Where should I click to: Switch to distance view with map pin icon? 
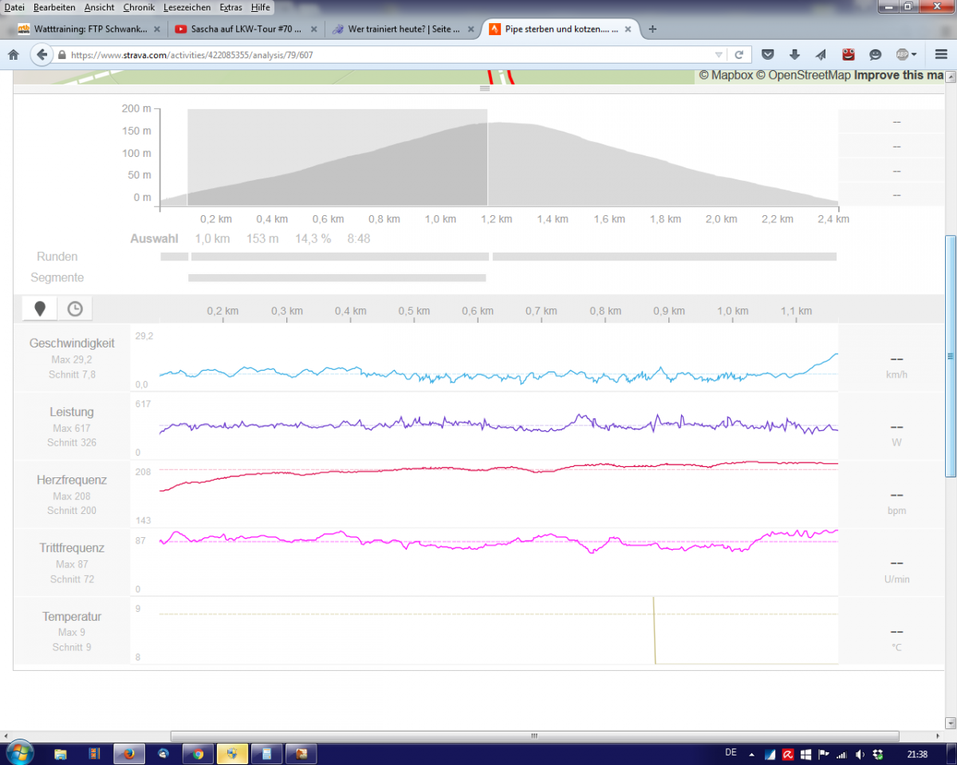click(40, 309)
